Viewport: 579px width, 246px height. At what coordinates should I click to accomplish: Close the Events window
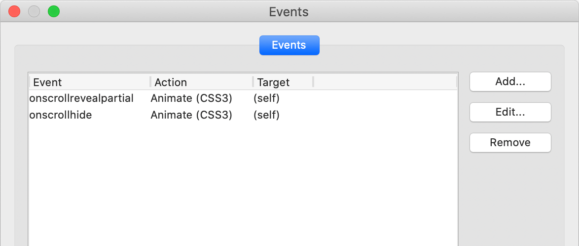15,11
